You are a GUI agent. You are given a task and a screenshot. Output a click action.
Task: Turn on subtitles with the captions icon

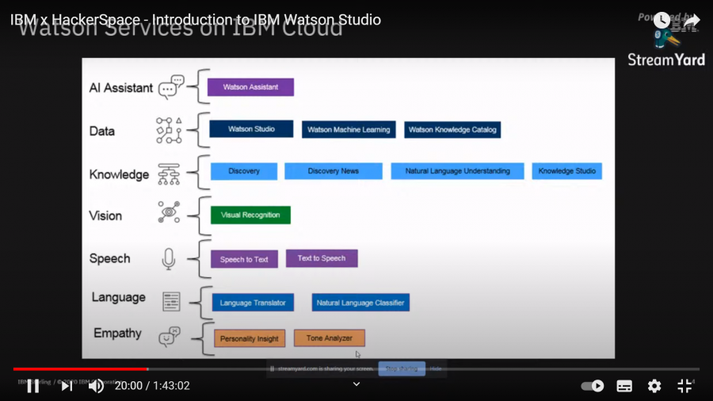pyautogui.click(x=624, y=386)
